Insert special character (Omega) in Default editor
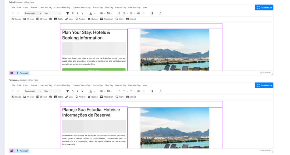 pos(152,13)
